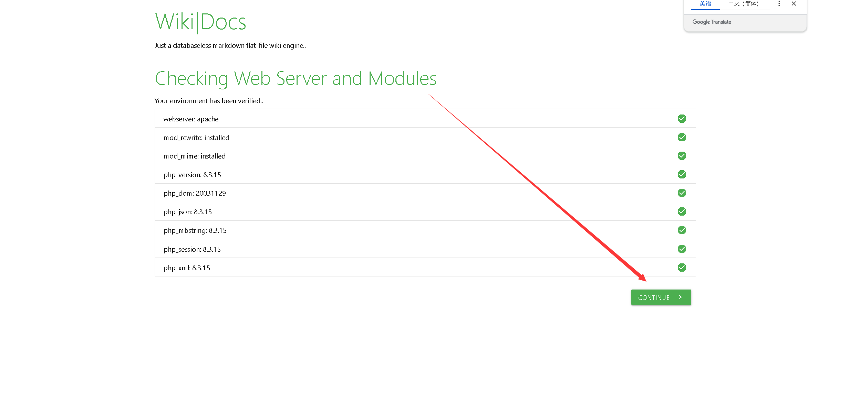Click the webserver apache check icon

(682, 119)
